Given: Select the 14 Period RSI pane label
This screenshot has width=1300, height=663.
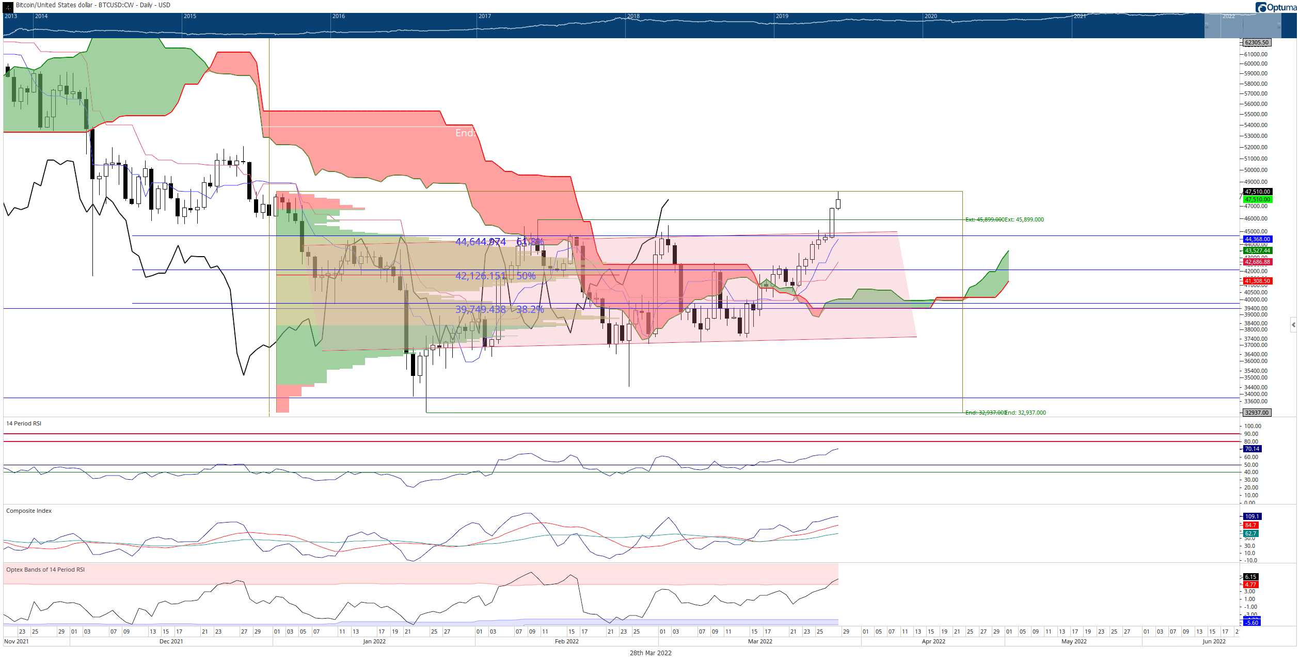Looking at the screenshot, I should [x=24, y=423].
